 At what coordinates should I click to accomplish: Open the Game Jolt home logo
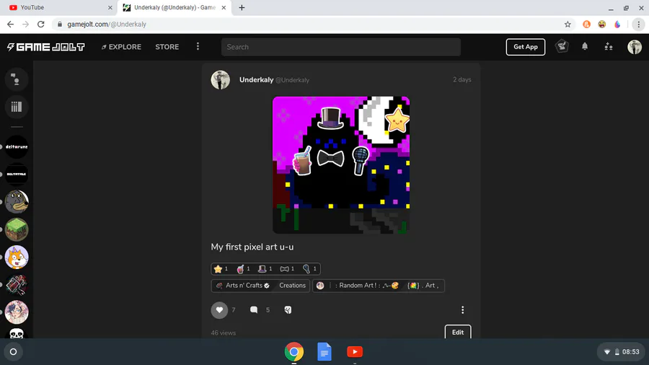pyautogui.click(x=45, y=47)
